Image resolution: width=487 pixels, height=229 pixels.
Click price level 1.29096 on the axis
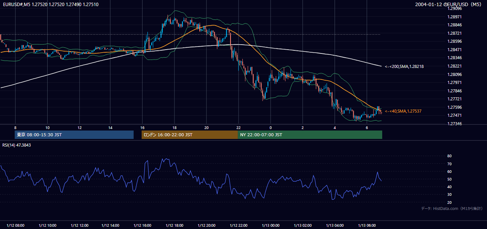pyautogui.click(x=454, y=8)
